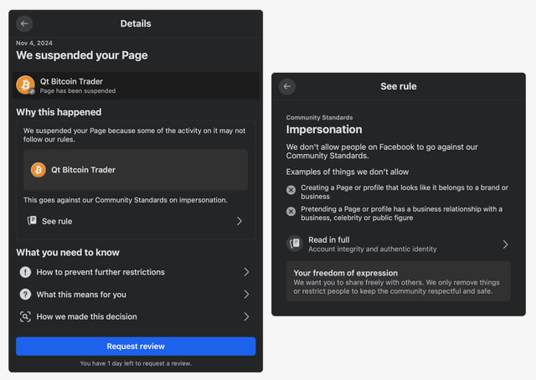Screen dimensions: 536x380
Task: Click the Community Standards on impersonation sentence
Action: click(x=125, y=200)
